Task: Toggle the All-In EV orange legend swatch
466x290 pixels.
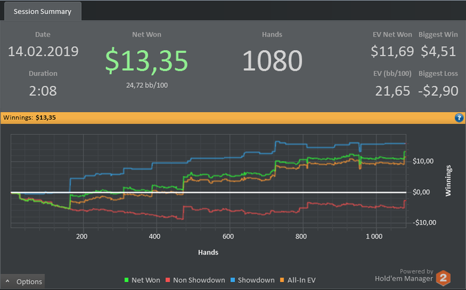Action: pyautogui.click(x=282, y=280)
